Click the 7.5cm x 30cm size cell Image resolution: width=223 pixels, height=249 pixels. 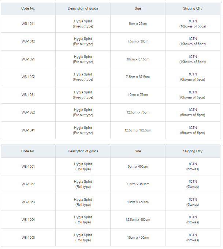pyautogui.click(x=138, y=41)
